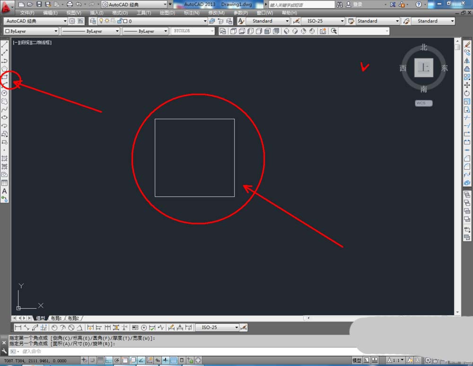
Task: Select the Mirror modify tool
Action: 467,61
